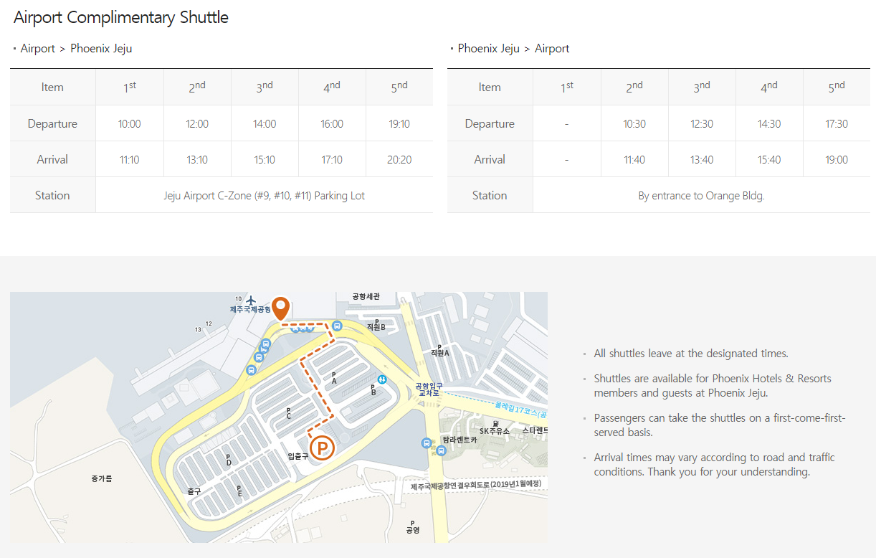Select the 'Phoenix Jeju > Airport' section heading

pyautogui.click(x=513, y=49)
